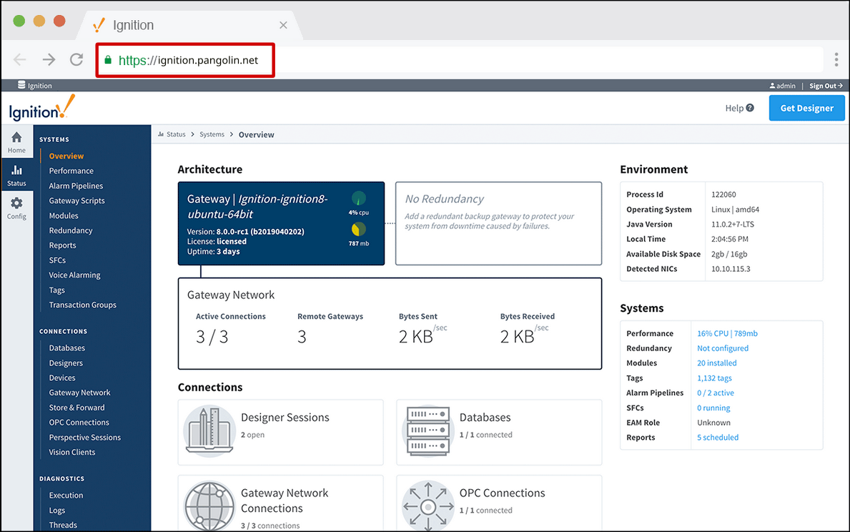This screenshot has width=850, height=532.
Task: Open Logs under Diagnostics
Action: click(57, 511)
